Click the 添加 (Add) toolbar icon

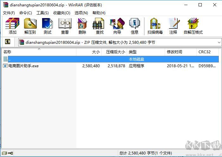12,26
